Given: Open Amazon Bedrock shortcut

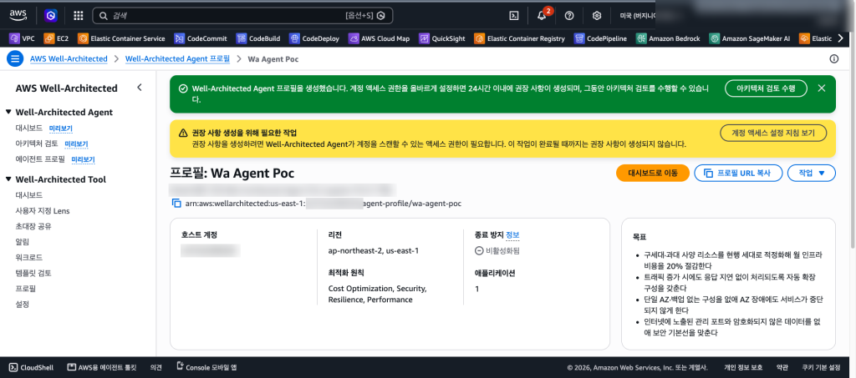Looking at the screenshot, I should (668, 38).
